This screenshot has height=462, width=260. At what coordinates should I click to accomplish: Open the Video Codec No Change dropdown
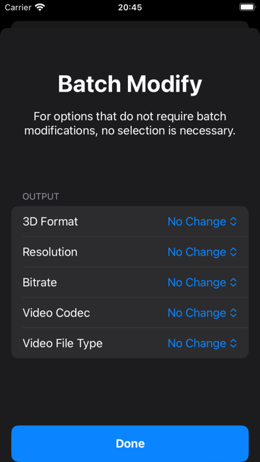tap(202, 313)
